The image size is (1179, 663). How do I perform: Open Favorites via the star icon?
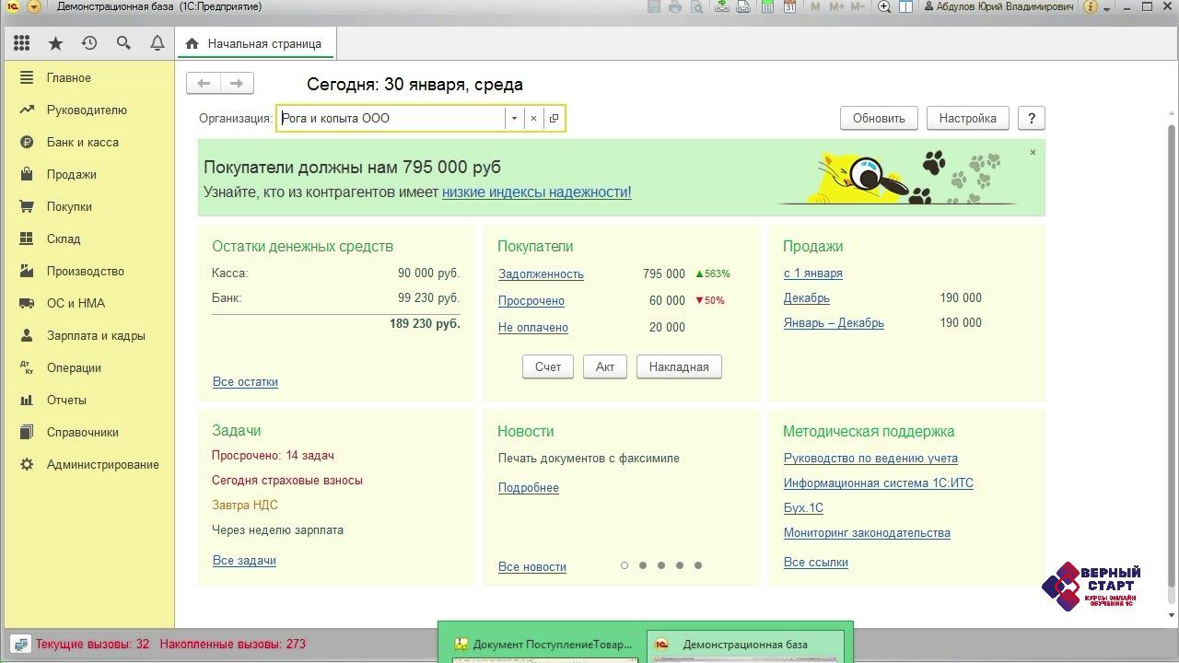[x=55, y=43]
